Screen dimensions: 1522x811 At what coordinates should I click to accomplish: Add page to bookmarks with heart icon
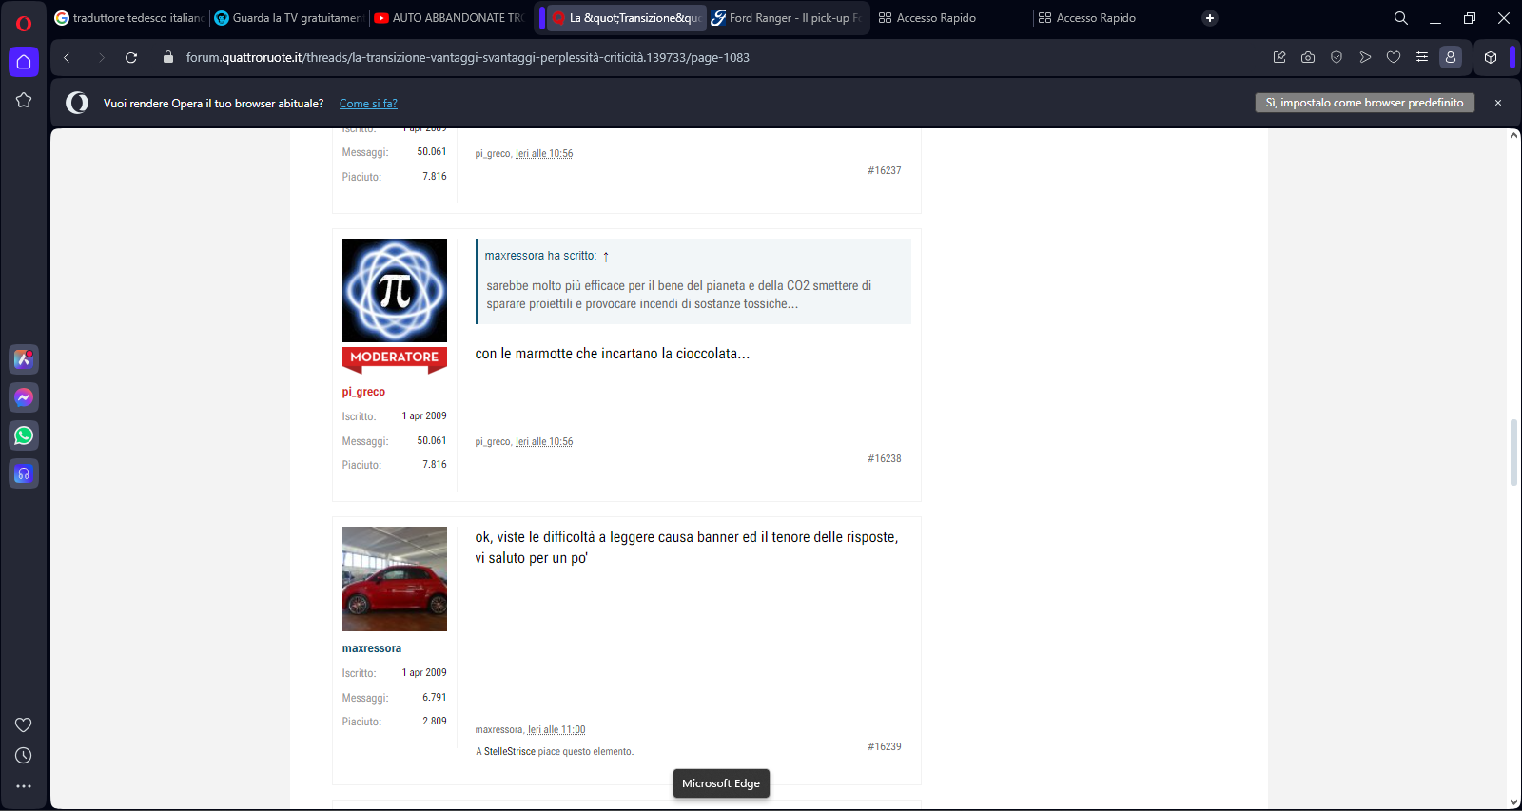1394,57
